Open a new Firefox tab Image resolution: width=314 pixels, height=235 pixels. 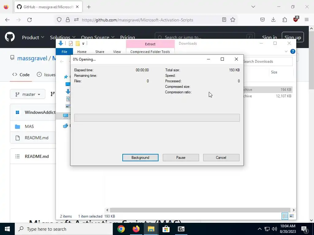tap(89, 7)
